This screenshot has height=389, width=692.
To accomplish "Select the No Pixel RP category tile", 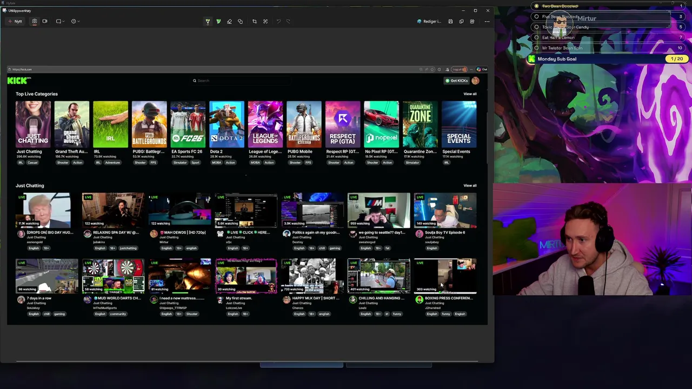I will (382, 124).
